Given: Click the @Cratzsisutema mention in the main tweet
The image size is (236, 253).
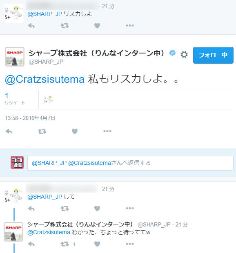Looking at the screenshot, I should pos(45,79).
